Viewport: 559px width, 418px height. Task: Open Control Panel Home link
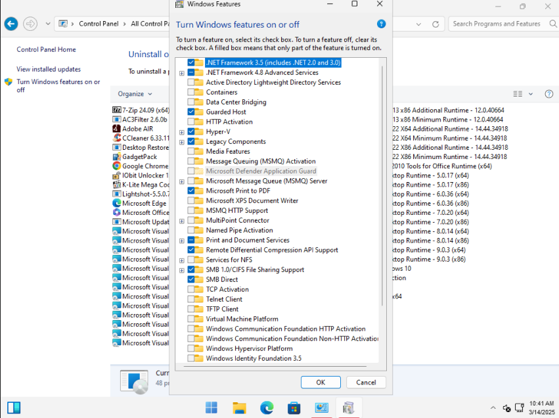[46, 49]
